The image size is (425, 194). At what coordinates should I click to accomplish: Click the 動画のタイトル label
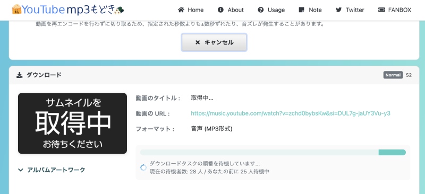coord(158,98)
